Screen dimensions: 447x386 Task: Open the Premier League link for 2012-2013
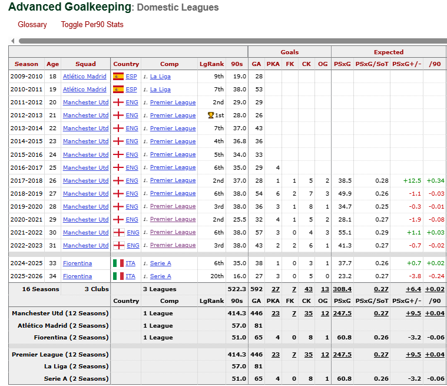tap(173, 116)
